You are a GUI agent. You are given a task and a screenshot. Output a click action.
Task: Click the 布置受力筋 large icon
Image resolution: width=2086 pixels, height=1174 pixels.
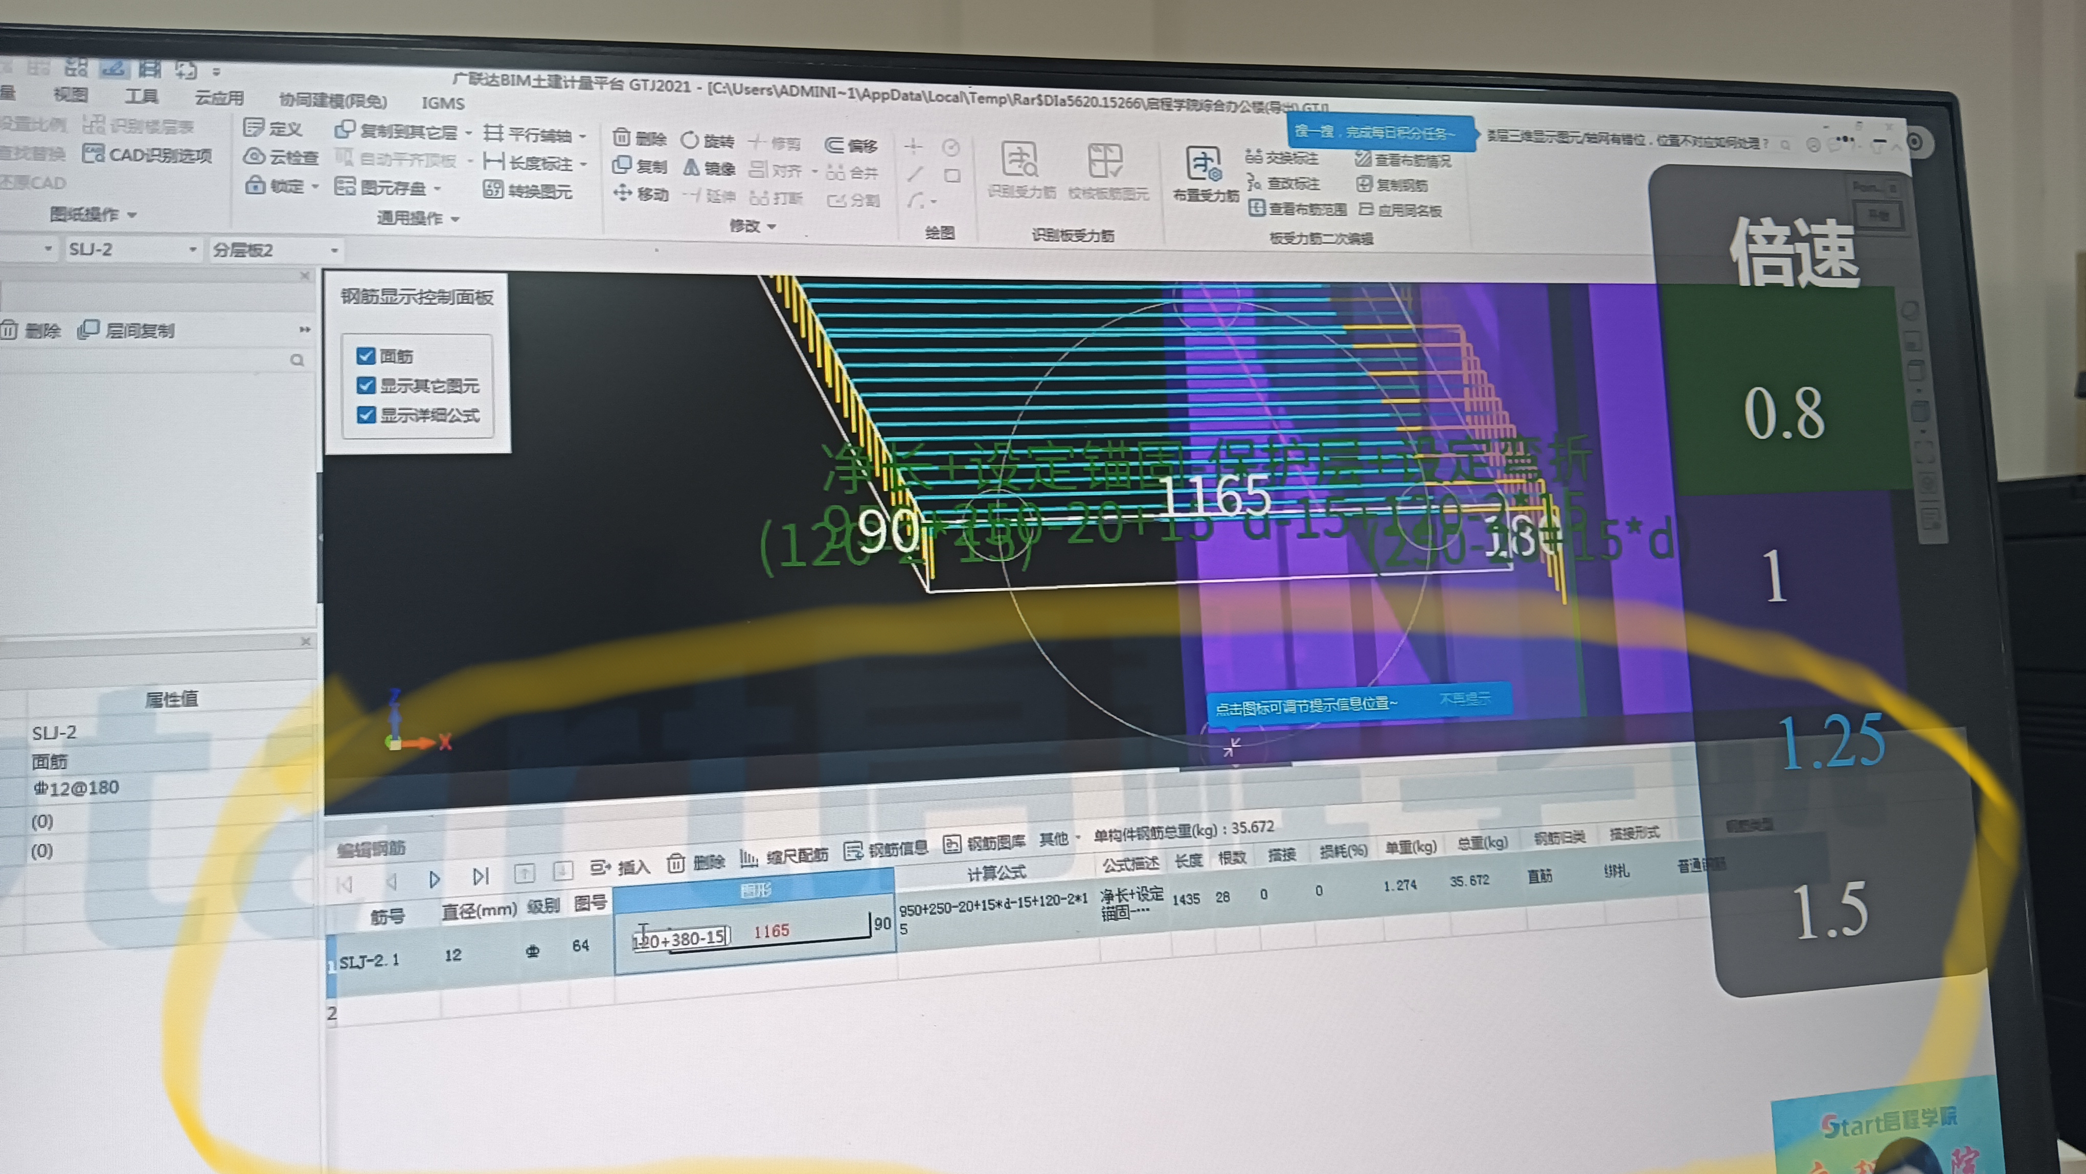pyautogui.click(x=1205, y=174)
